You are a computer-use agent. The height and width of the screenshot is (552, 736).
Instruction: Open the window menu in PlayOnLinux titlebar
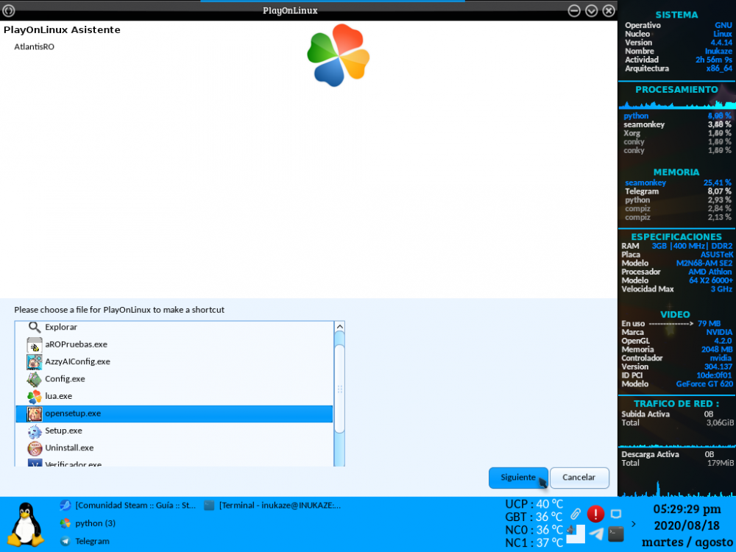[9, 10]
